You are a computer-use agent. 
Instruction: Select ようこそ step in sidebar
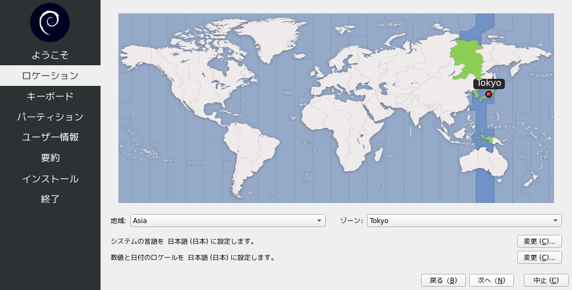[50, 55]
